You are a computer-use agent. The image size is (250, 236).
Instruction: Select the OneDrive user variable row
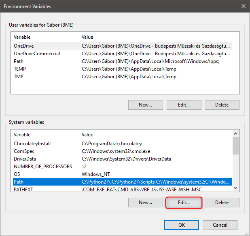[x=23, y=46]
